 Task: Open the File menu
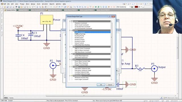point(8,4)
